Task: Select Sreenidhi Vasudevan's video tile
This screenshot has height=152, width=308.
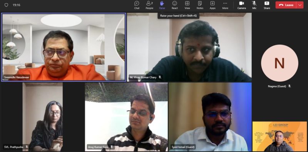Action: click(64, 47)
